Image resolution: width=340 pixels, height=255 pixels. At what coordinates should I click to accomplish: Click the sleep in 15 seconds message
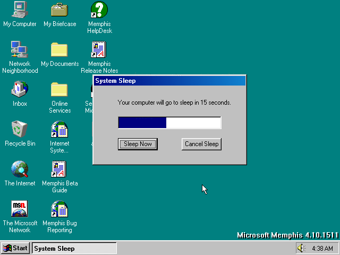[174, 103]
